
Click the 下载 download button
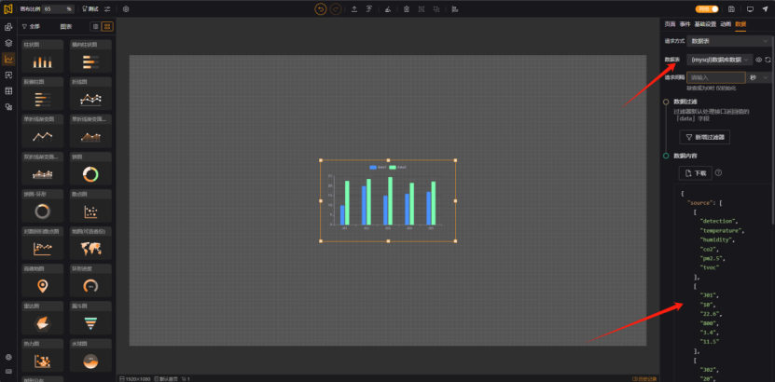pos(696,173)
